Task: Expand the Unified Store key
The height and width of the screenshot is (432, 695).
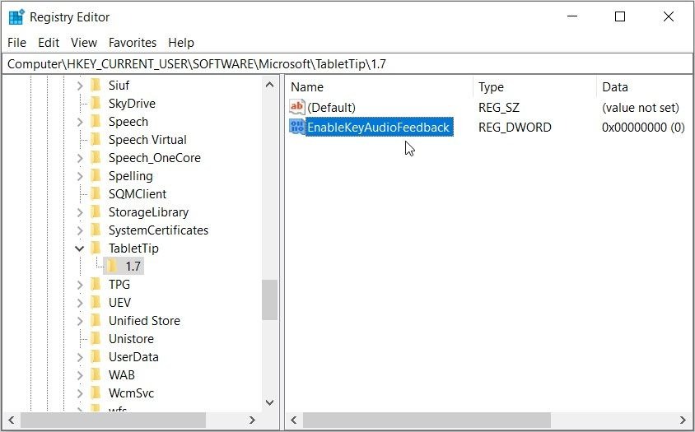Action: [x=80, y=321]
